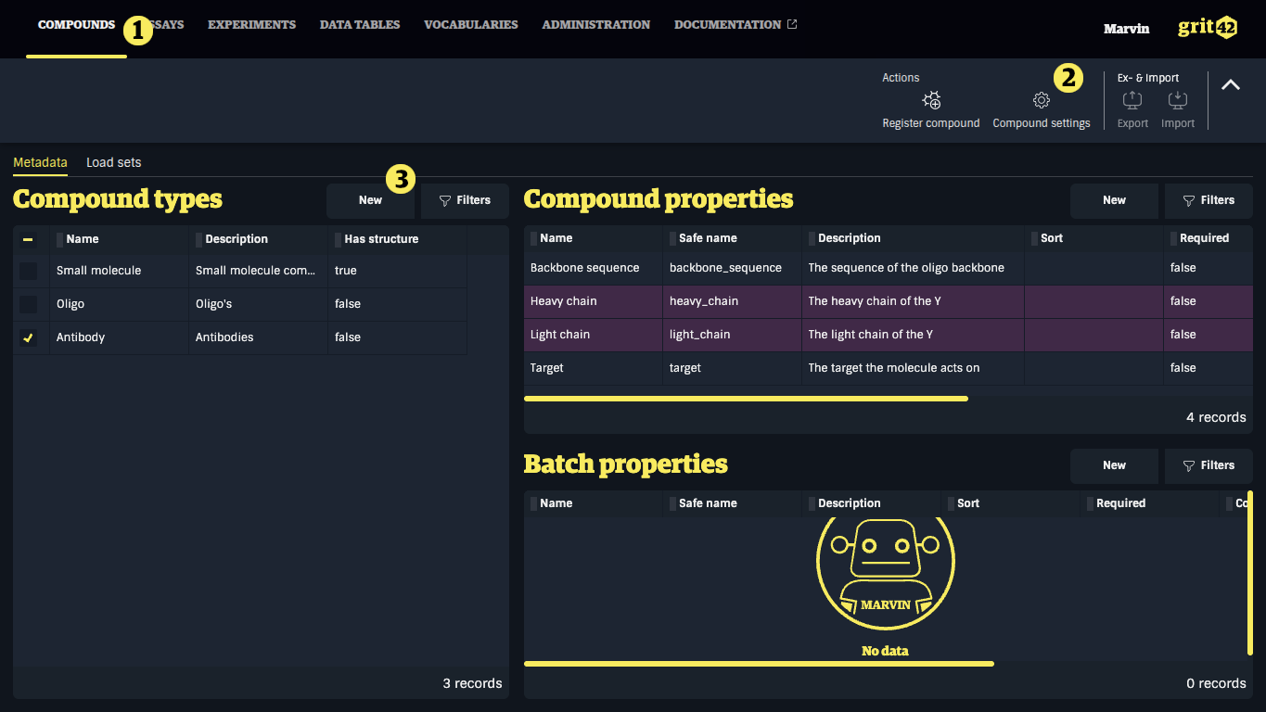Switch to the Metadata tab
Image resolution: width=1266 pixels, height=712 pixels.
pyautogui.click(x=40, y=162)
